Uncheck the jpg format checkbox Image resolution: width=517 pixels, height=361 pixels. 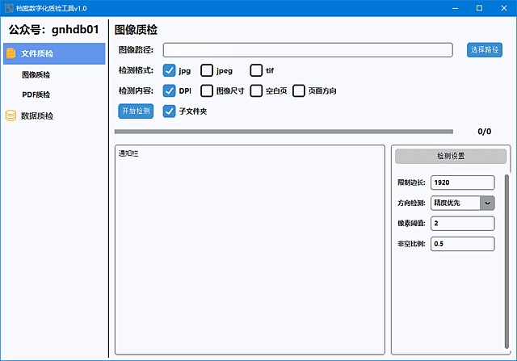tap(170, 70)
